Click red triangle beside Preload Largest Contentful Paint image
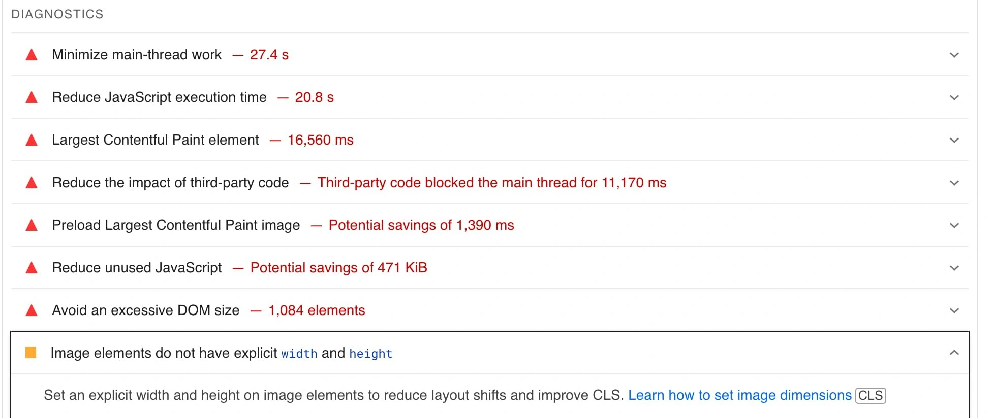Screen dimensions: 994x418 pos(32,225)
